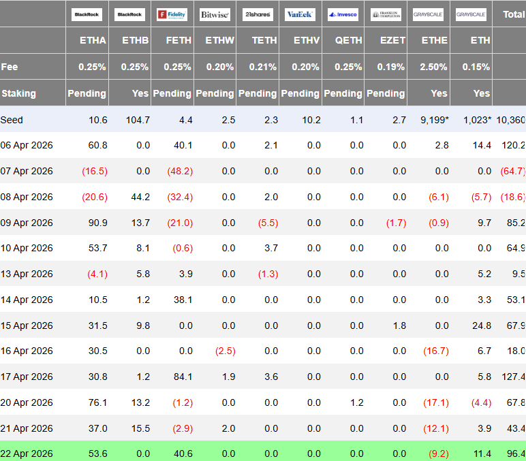Click the 0.19% fee for EZET
This screenshot has height=461, width=526.
tap(391, 67)
